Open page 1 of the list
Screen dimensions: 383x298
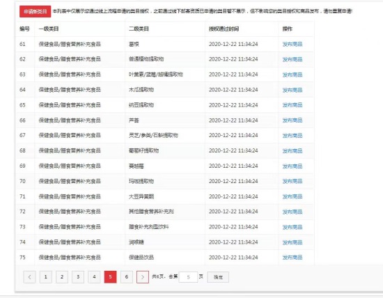tap(46, 277)
